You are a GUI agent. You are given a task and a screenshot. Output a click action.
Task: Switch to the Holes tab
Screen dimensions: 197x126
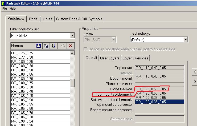[x=47, y=19]
